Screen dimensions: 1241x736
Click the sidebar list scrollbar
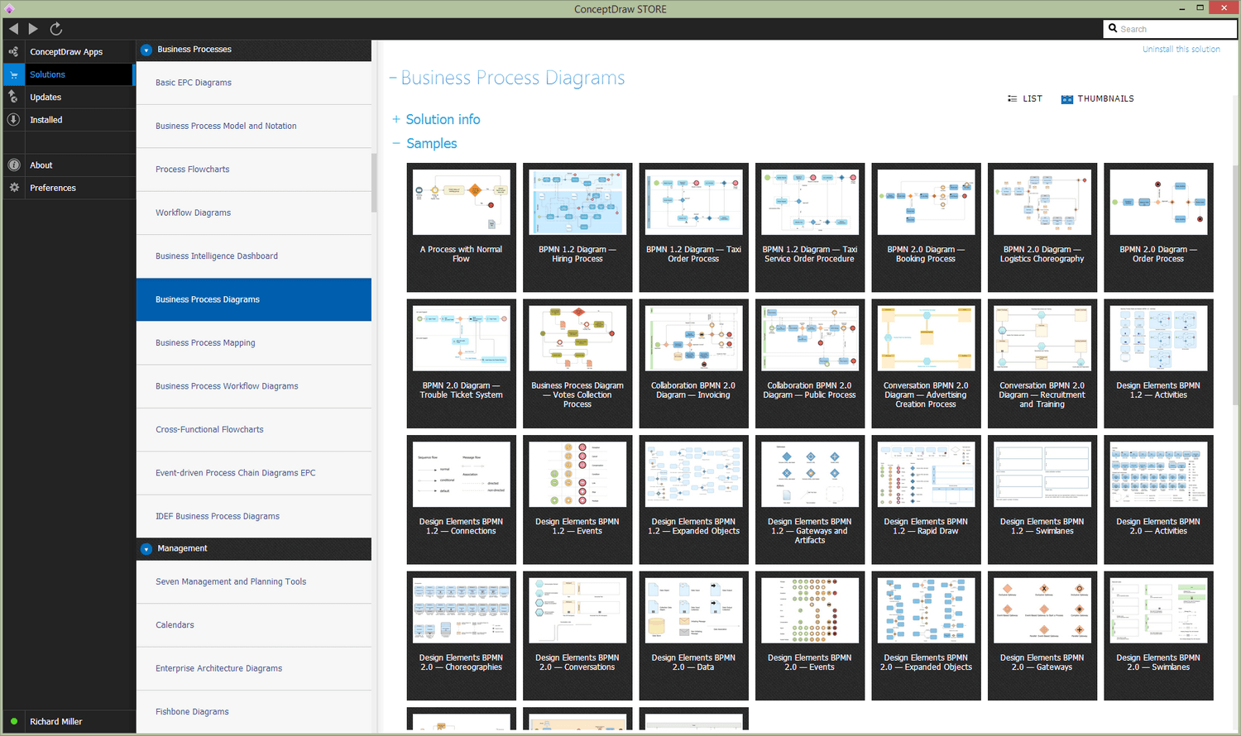tap(375, 183)
